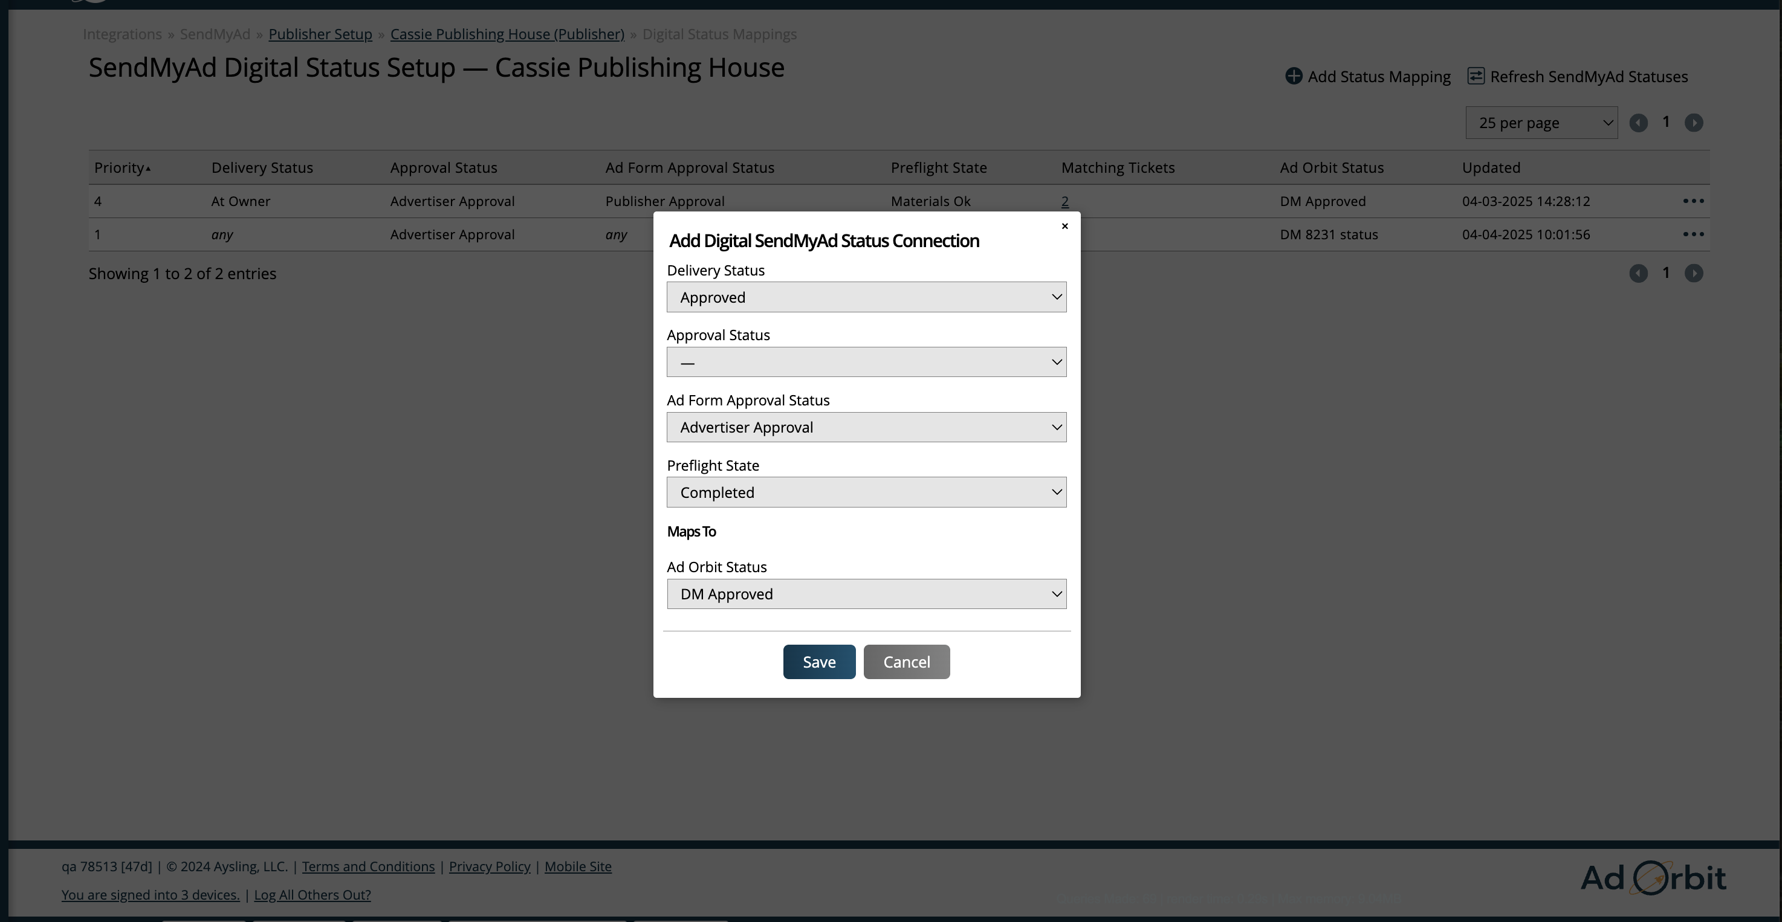Expand the Delivery Status dropdown
The width and height of the screenshot is (1782, 922).
pyautogui.click(x=866, y=297)
